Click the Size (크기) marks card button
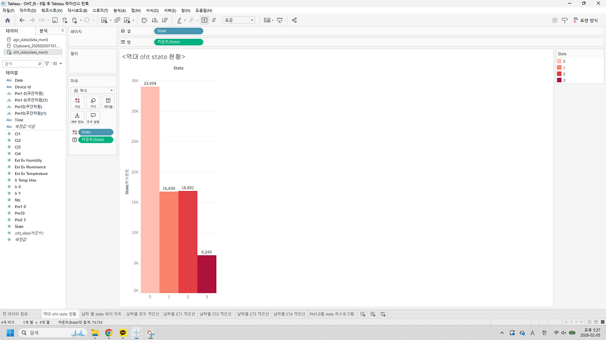The height and width of the screenshot is (340, 606). tap(93, 103)
